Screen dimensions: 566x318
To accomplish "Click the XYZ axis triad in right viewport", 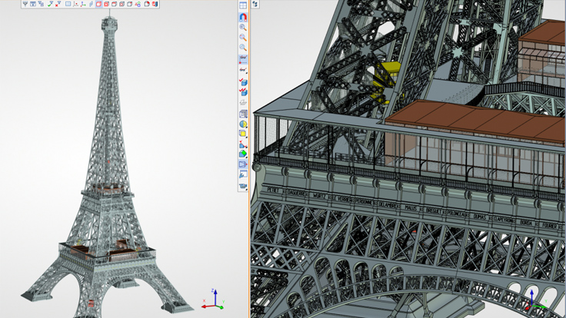I will click(535, 300).
